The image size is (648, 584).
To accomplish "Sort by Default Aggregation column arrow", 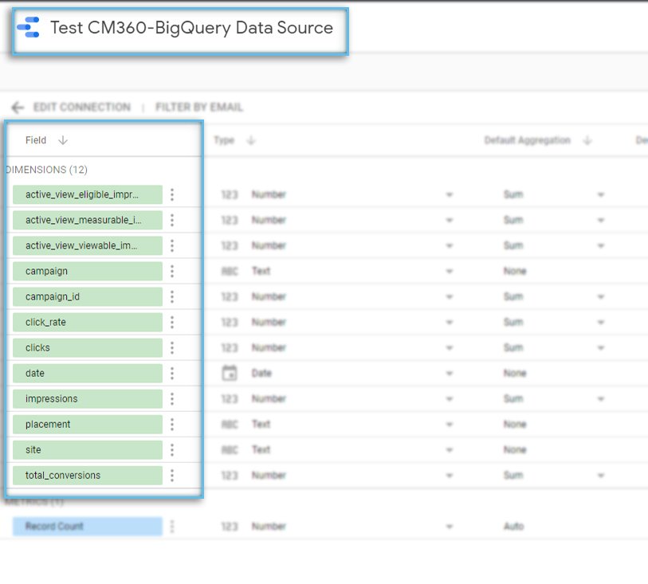I will click(x=587, y=140).
